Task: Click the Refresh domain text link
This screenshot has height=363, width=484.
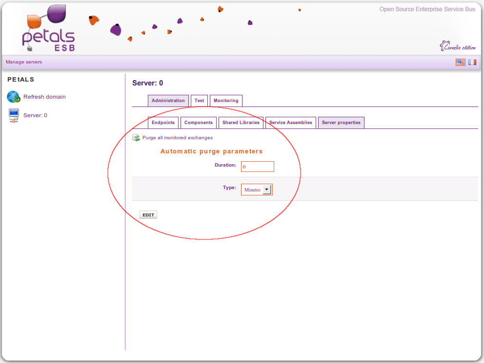Action: [x=44, y=97]
